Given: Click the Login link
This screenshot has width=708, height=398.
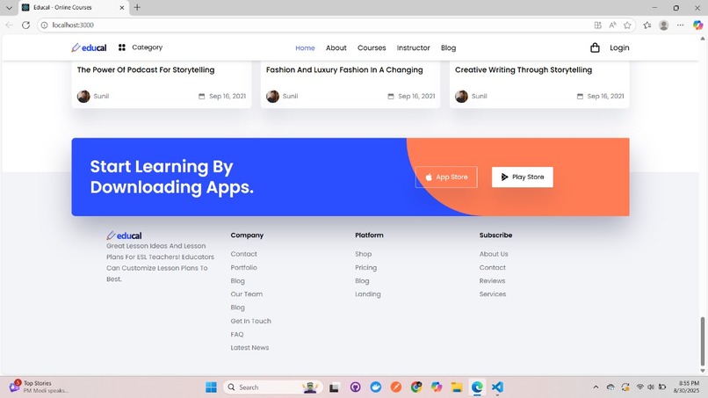Looking at the screenshot, I should pyautogui.click(x=619, y=47).
